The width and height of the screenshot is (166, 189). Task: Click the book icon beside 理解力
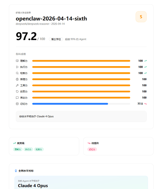[x=17, y=61]
